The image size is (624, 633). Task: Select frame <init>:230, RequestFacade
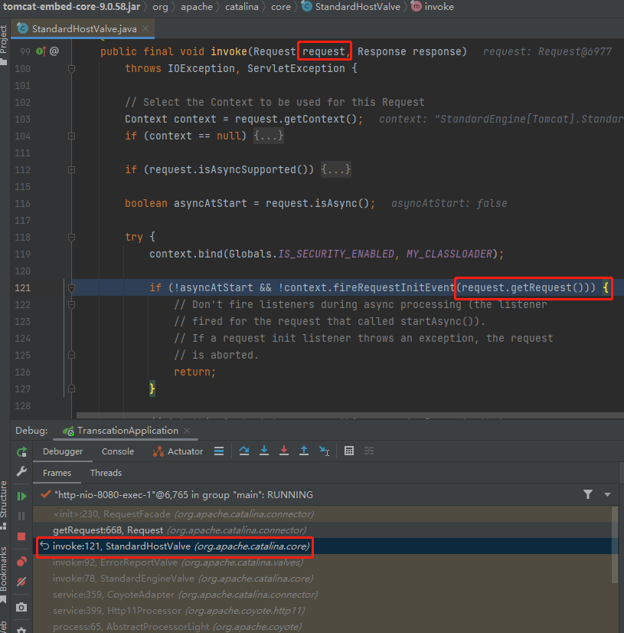(322, 514)
